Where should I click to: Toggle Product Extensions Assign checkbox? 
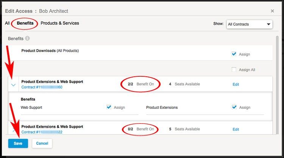tap(234, 107)
